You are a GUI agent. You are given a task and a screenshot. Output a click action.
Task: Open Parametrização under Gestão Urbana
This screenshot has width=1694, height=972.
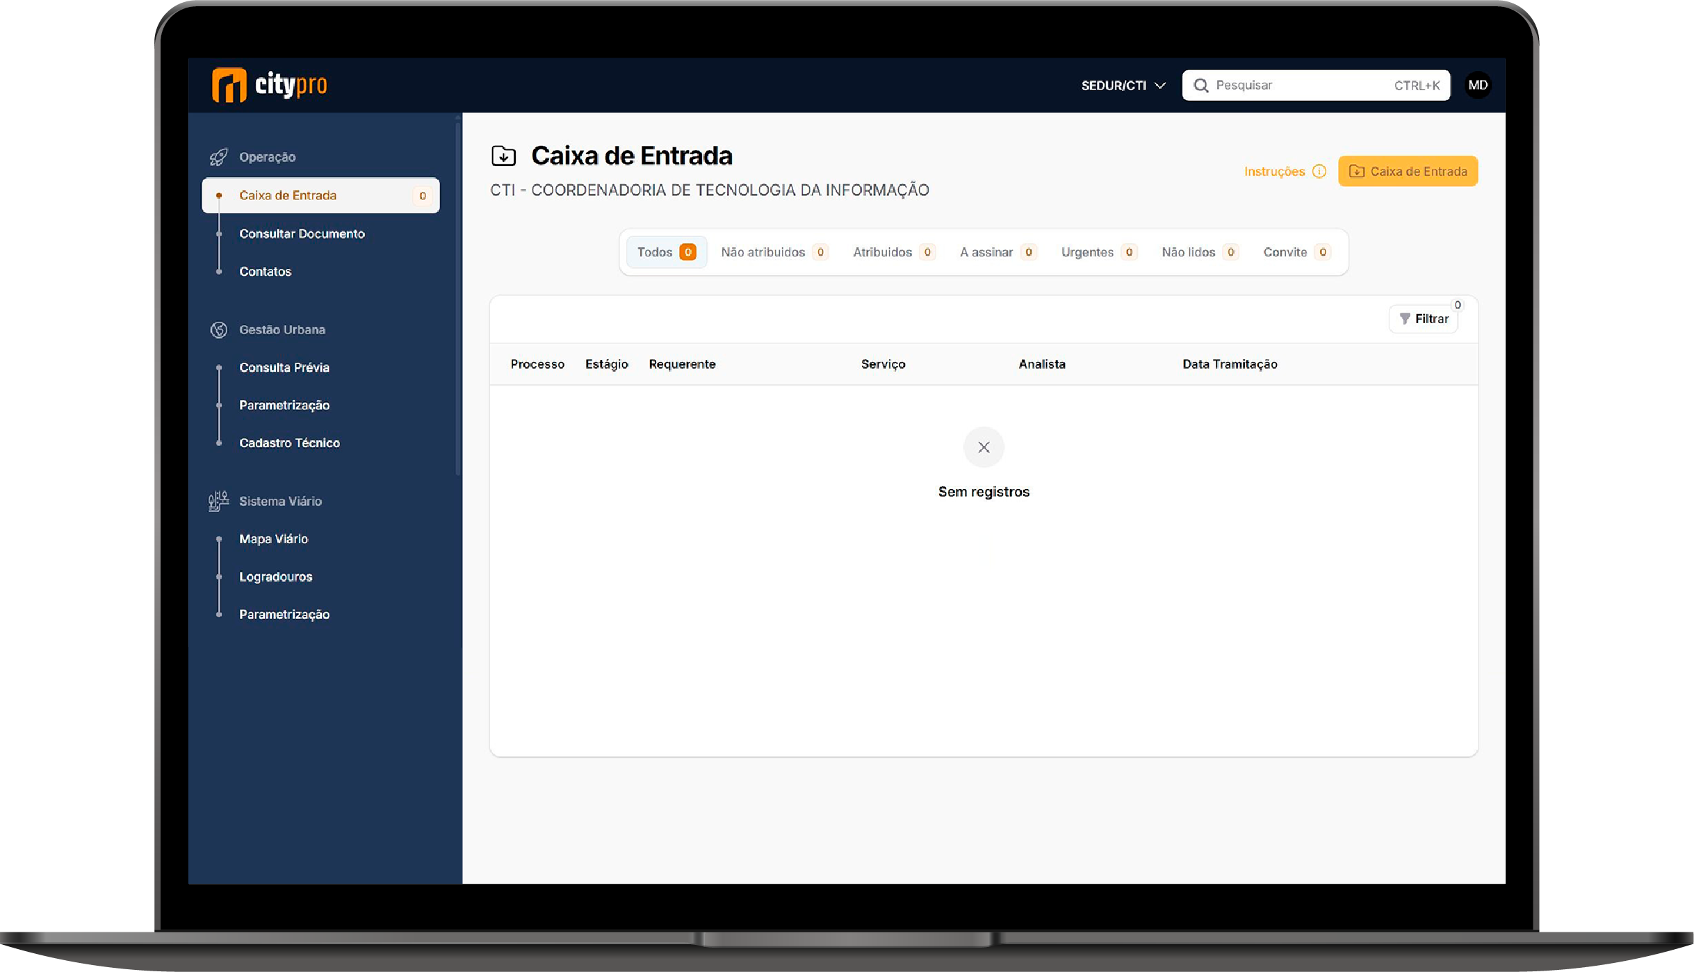[284, 405]
